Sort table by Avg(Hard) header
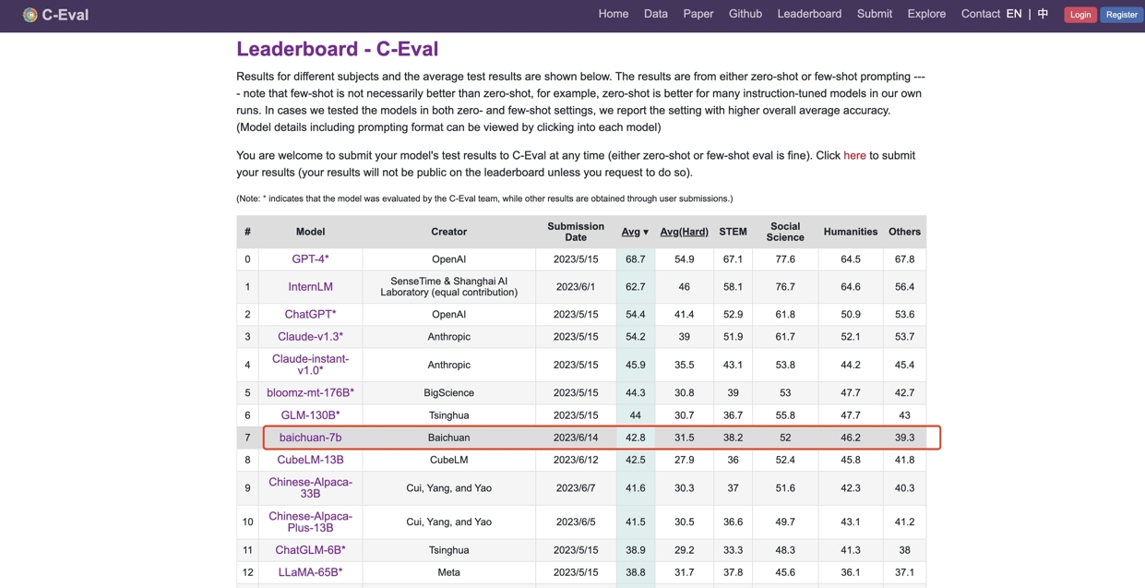Image resolution: width=1145 pixels, height=588 pixels. point(684,232)
